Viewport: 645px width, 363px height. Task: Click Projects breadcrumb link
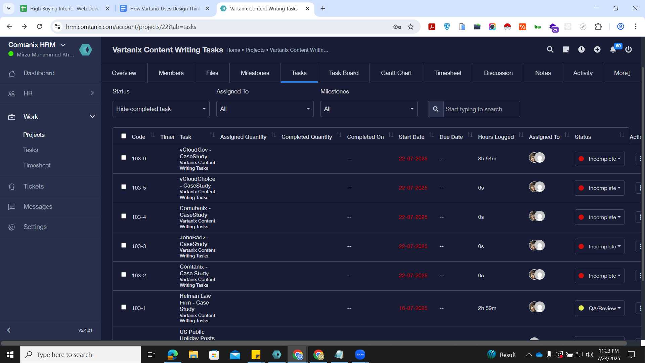[x=255, y=50]
